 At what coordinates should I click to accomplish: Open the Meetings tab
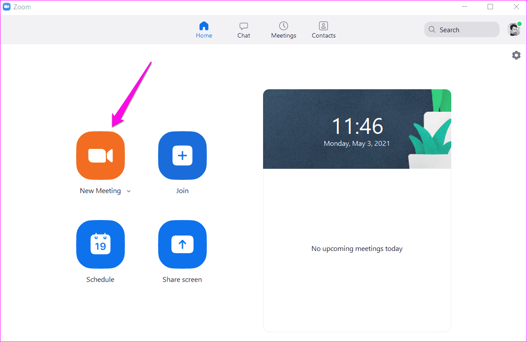pos(284,30)
